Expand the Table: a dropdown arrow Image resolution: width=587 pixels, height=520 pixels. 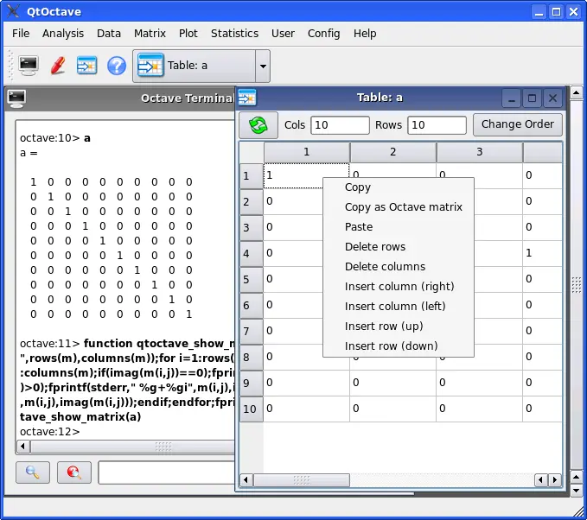263,67
